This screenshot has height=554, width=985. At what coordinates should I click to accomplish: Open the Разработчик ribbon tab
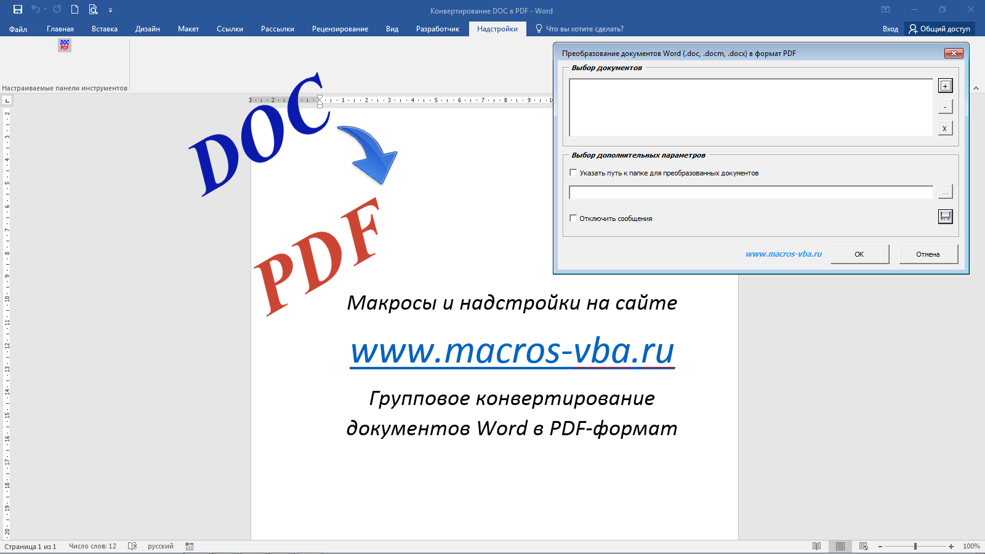[x=438, y=28]
